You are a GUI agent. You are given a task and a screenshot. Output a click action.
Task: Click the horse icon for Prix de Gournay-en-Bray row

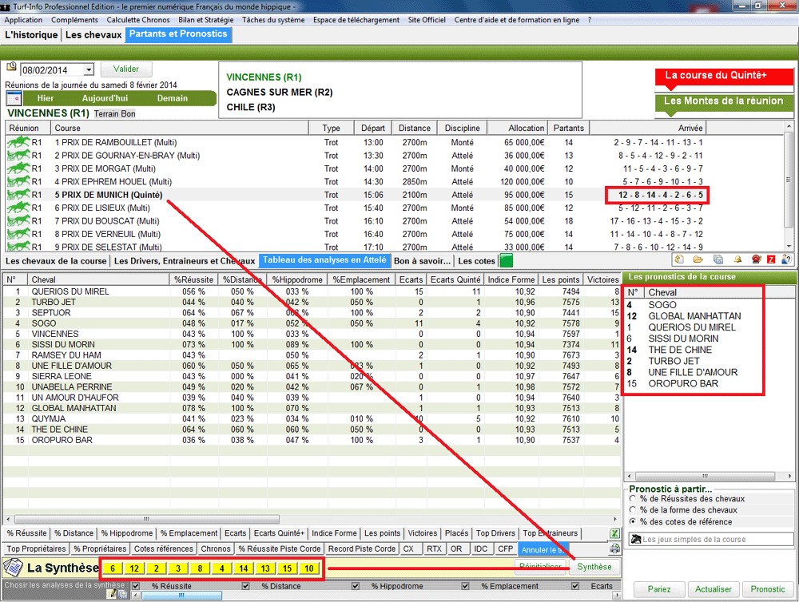coord(18,156)
